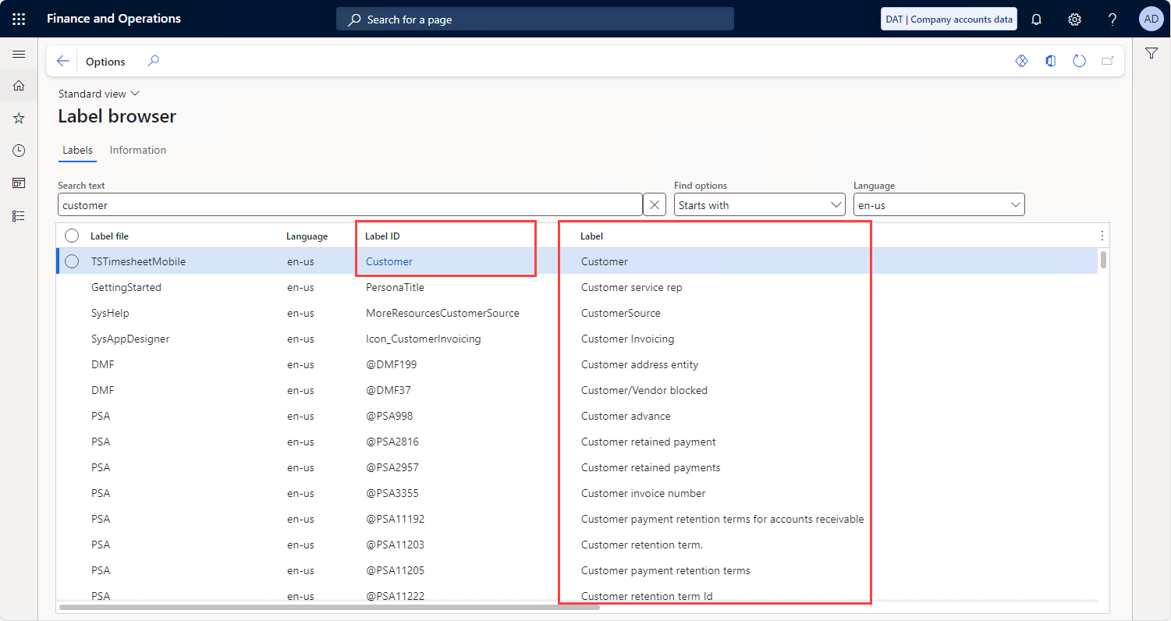Open in Microsoft Office icon
Image resolution: width=1171 pixels, height=621 pixels.
click(1051, 61)
